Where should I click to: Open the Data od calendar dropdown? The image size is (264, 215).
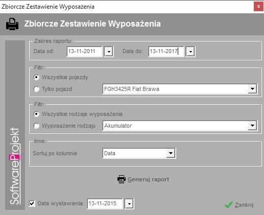coord(109,52)
